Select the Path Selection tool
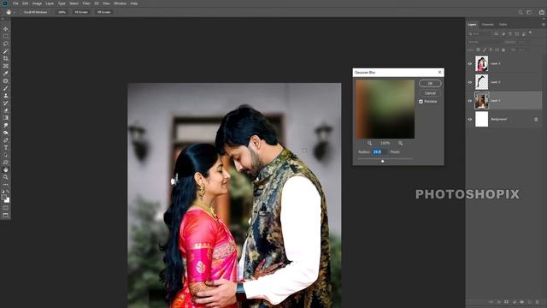 click(x=6, y=155)
